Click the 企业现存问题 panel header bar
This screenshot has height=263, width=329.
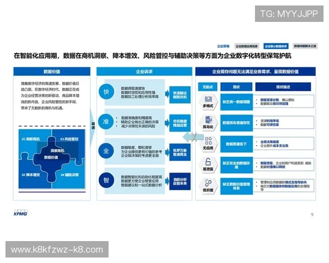point(256,72)
